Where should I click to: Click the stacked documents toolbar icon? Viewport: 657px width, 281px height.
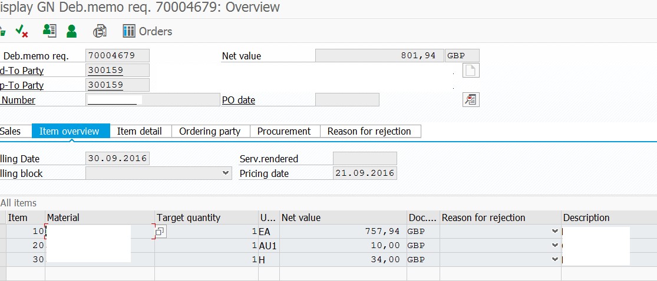click(100, 31)
